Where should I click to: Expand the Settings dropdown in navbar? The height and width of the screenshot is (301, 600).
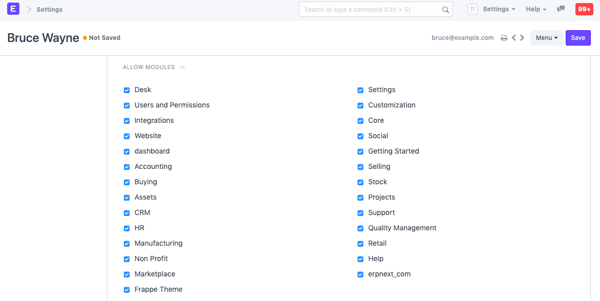tap(499, 9)
